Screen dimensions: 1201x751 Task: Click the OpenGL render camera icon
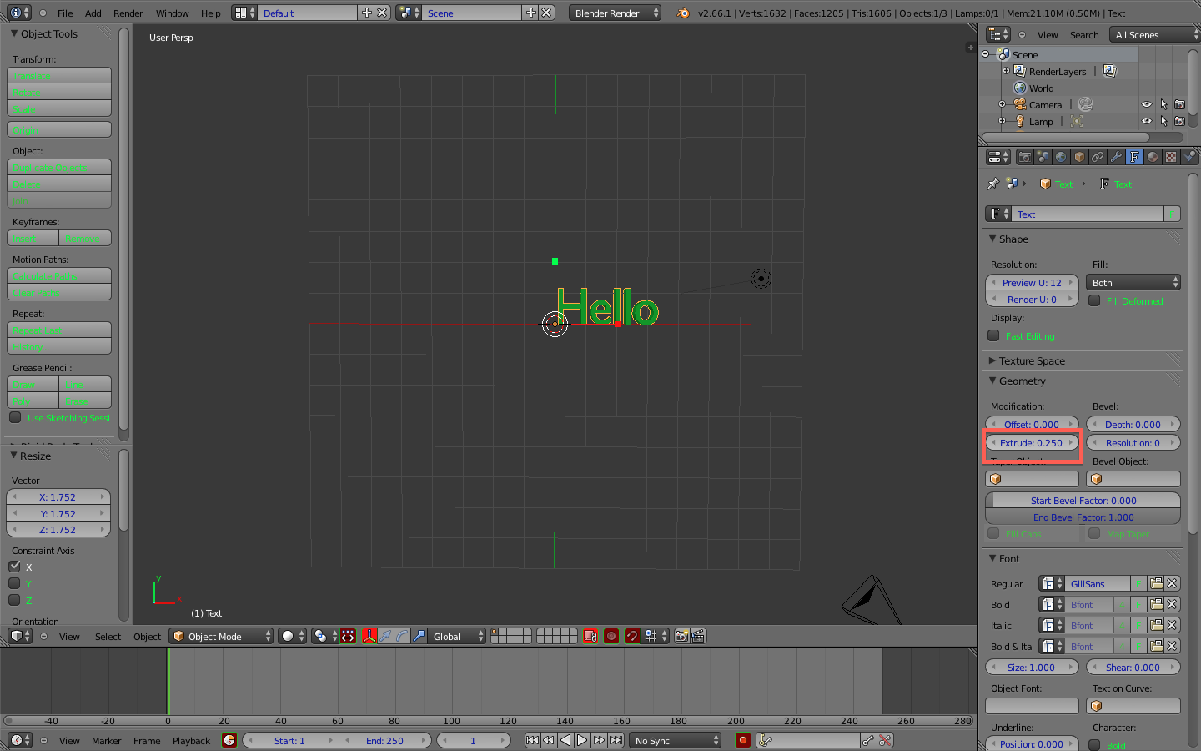681,636
